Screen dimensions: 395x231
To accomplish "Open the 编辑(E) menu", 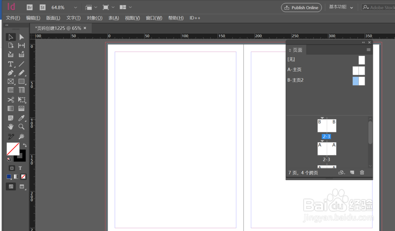I will point(33,18).
